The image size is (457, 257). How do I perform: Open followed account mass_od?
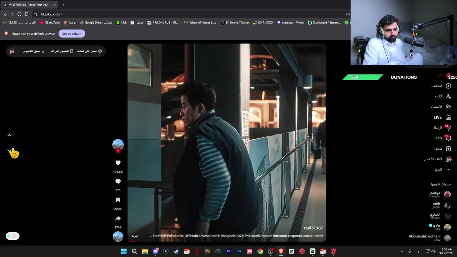(440, 195)
